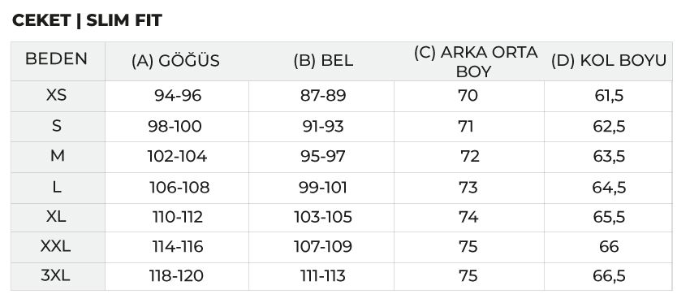Select the XL size row label
690x303 pixels.
[x=56, y=216]
